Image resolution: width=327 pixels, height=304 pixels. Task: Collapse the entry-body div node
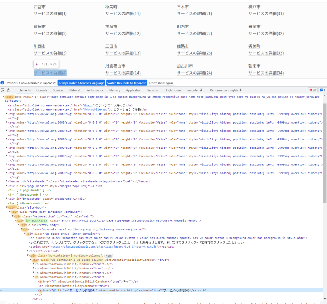[19, 225]
